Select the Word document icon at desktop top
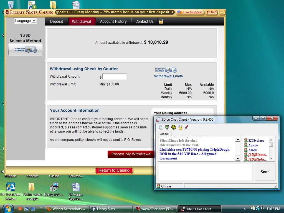Image resolution: width=284 pixels, height=213 pixels. (76, 4)
